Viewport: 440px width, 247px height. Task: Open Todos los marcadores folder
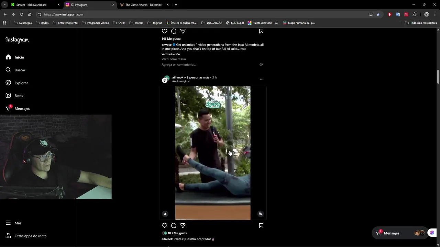coord(421,23)
